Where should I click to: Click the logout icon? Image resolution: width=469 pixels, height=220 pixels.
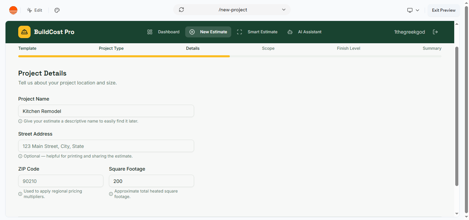[x=435, y=32]
